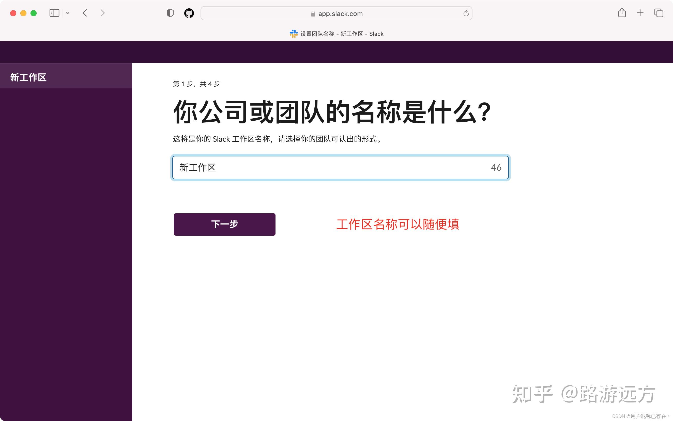Screen dimensions: 673x421
Task: Select the Slack page tab title
Action: [x=342, y=34]
